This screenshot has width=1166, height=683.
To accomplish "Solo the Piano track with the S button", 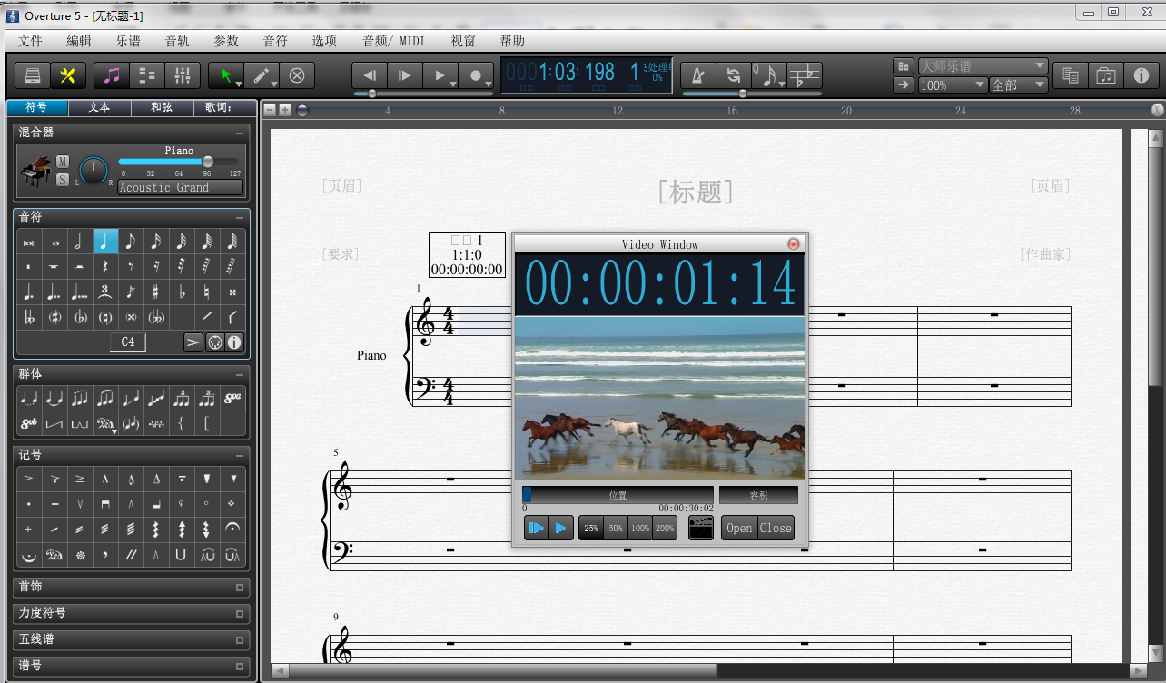I will pos(63,179).
